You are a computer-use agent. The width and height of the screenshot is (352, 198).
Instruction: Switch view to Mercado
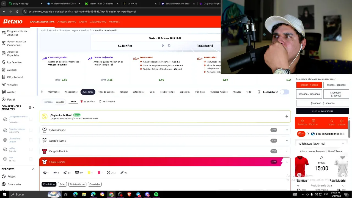pyautogui.click(x=48, y=102)
